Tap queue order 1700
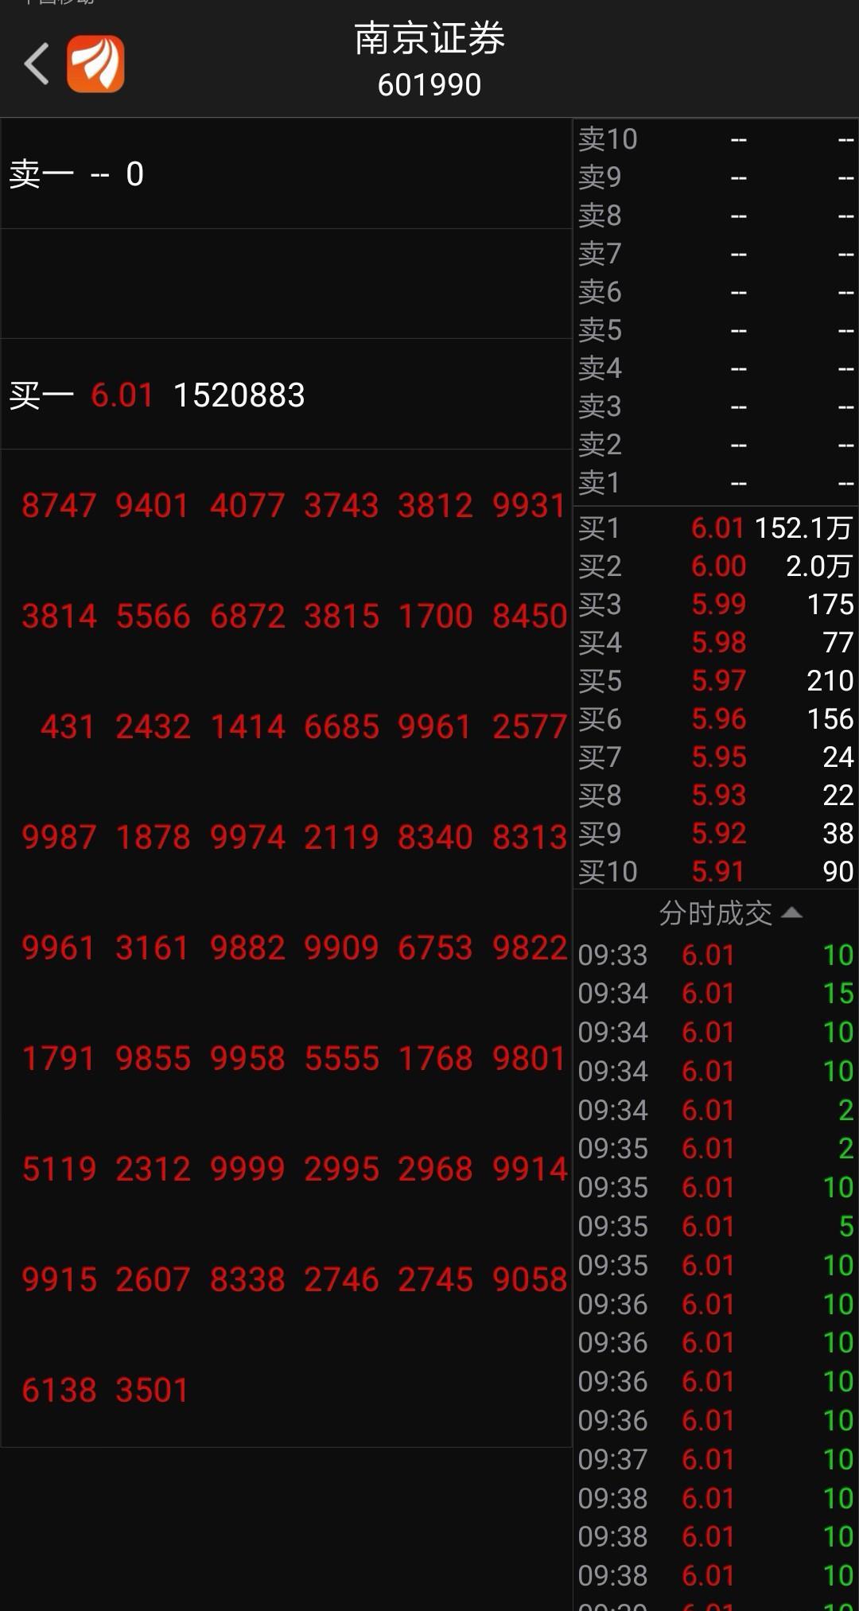This screenshot has width=859, height=1611. (x=435, y=616)
